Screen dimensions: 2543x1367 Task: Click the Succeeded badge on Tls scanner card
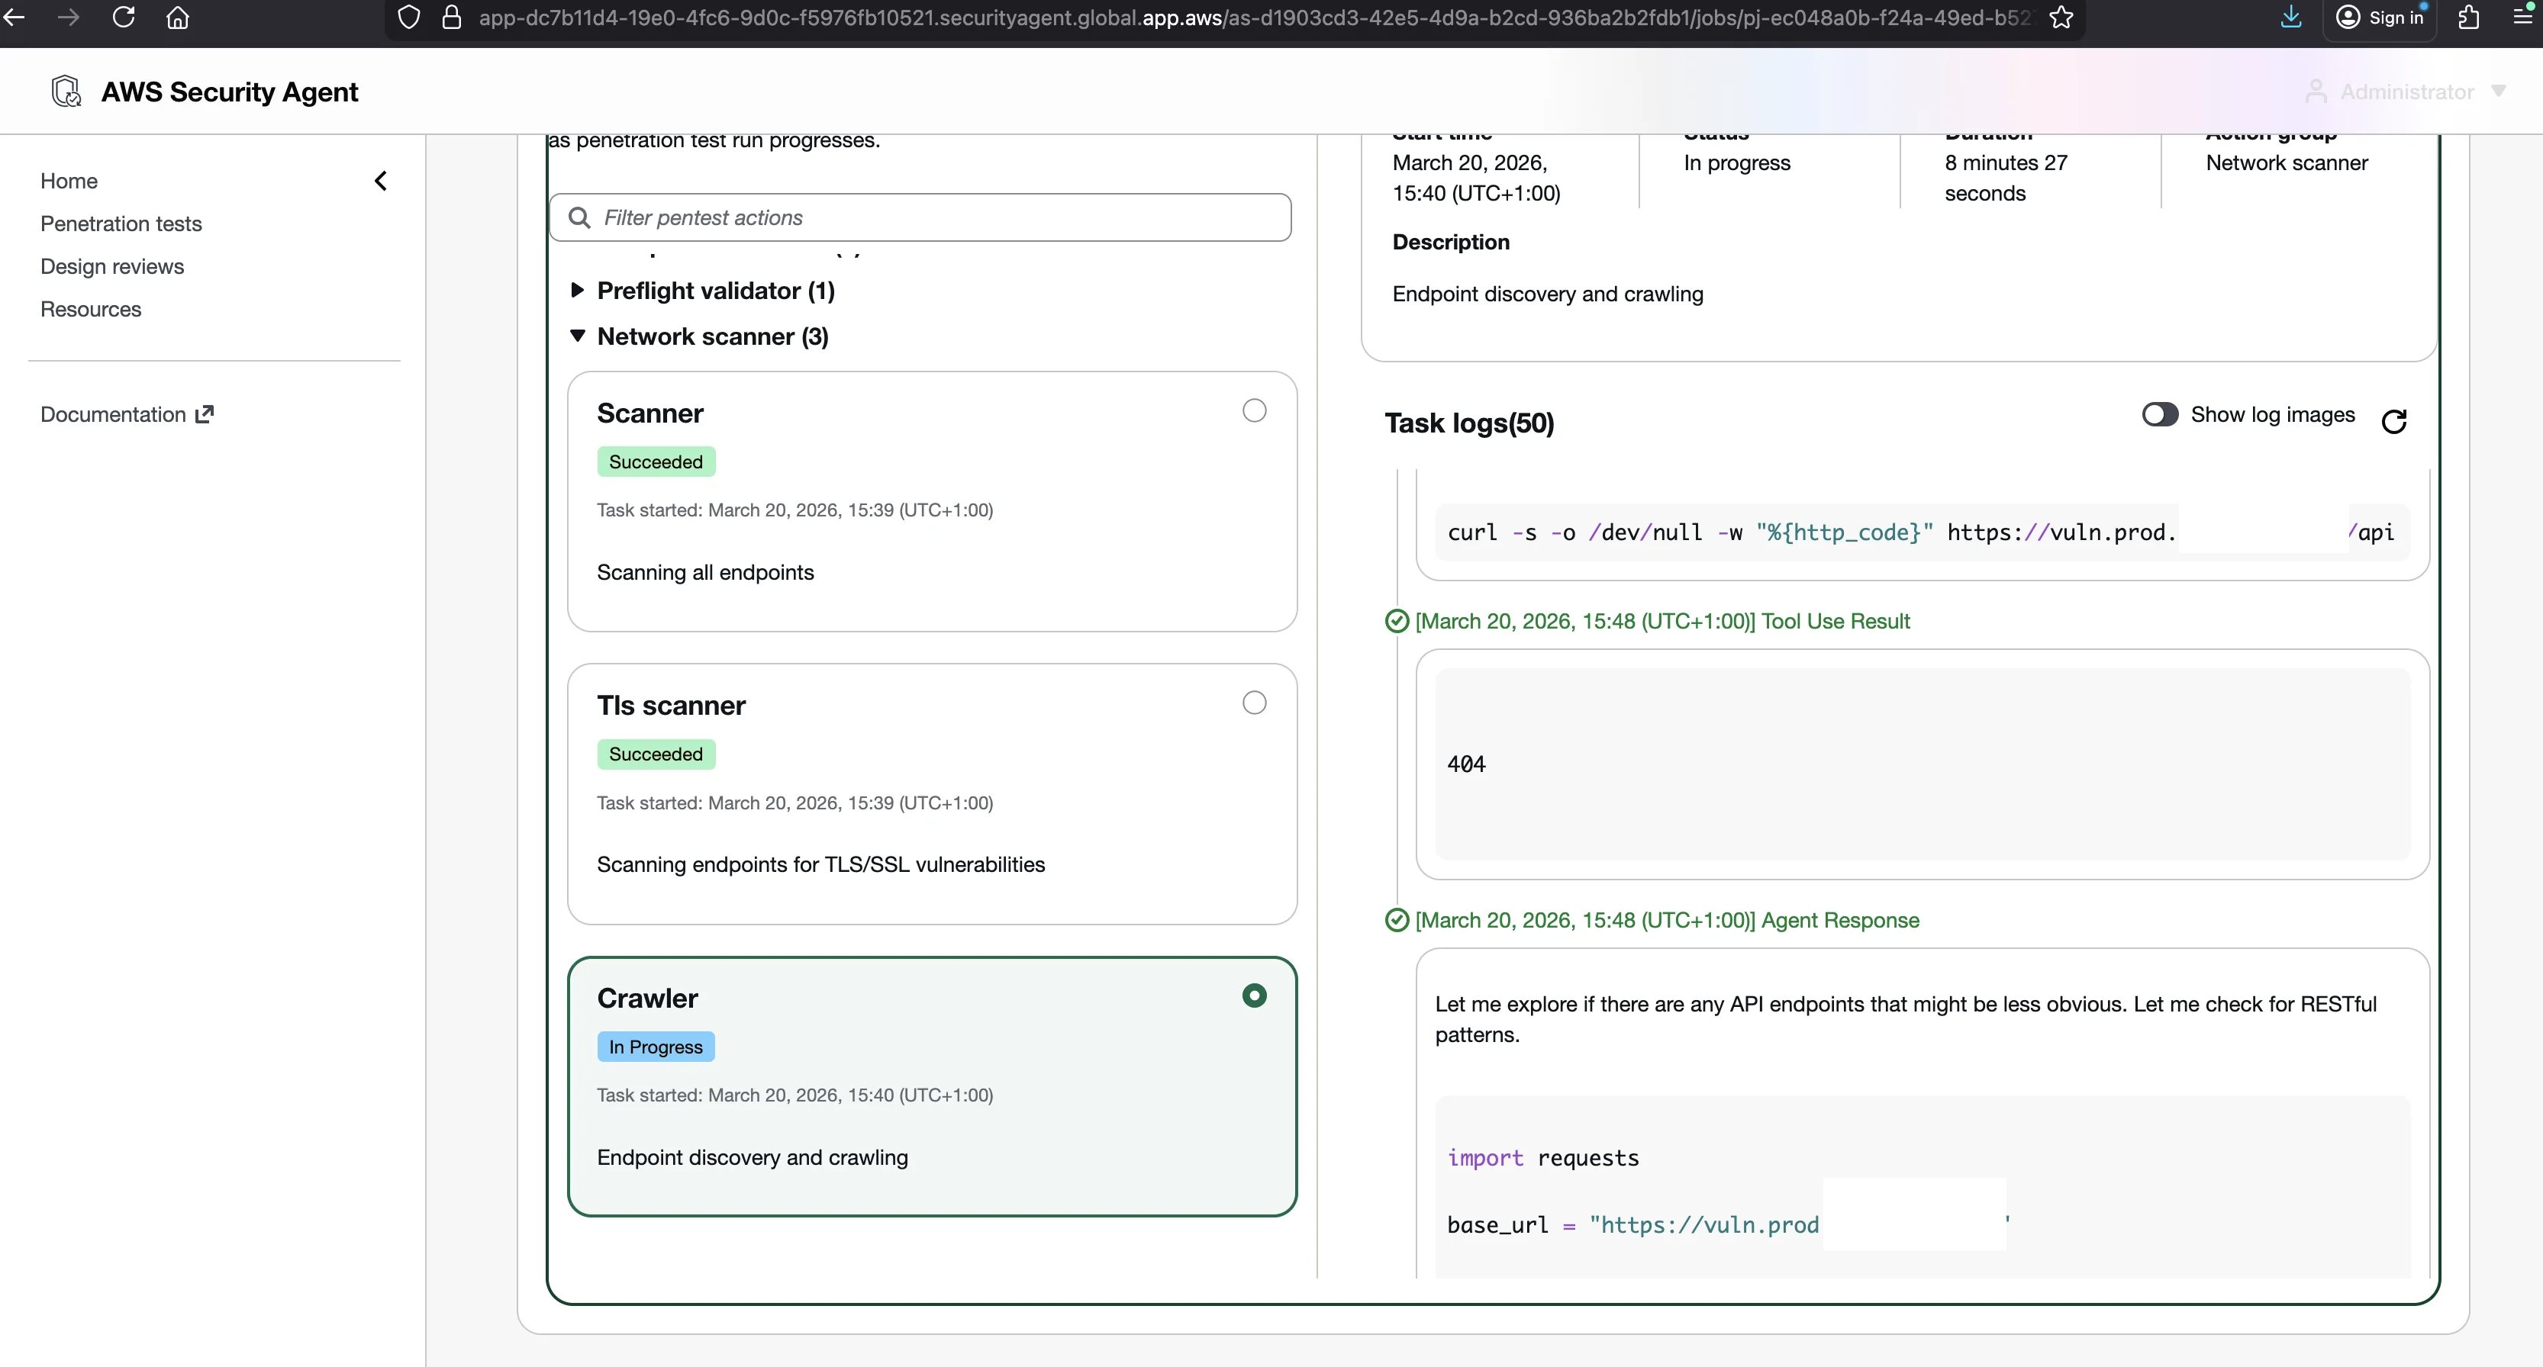pos(656,754)
